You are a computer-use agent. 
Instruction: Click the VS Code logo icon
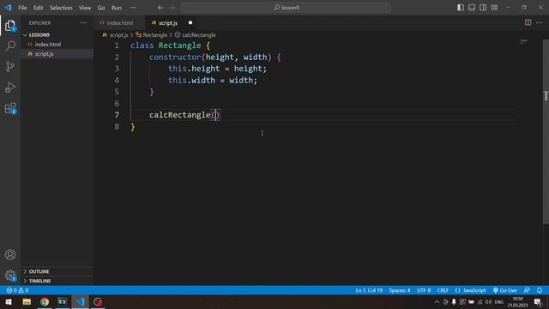8,8
